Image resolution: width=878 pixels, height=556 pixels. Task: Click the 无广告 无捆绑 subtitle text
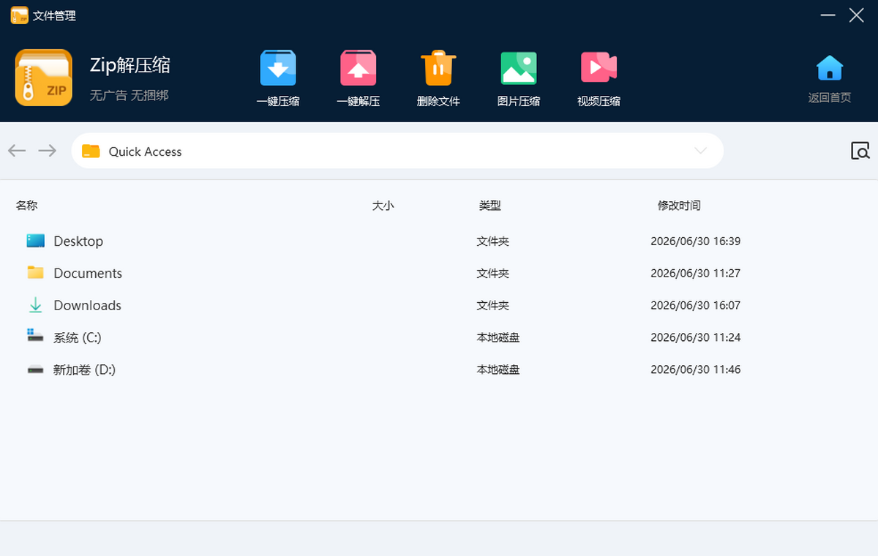(x=129, y=95)
